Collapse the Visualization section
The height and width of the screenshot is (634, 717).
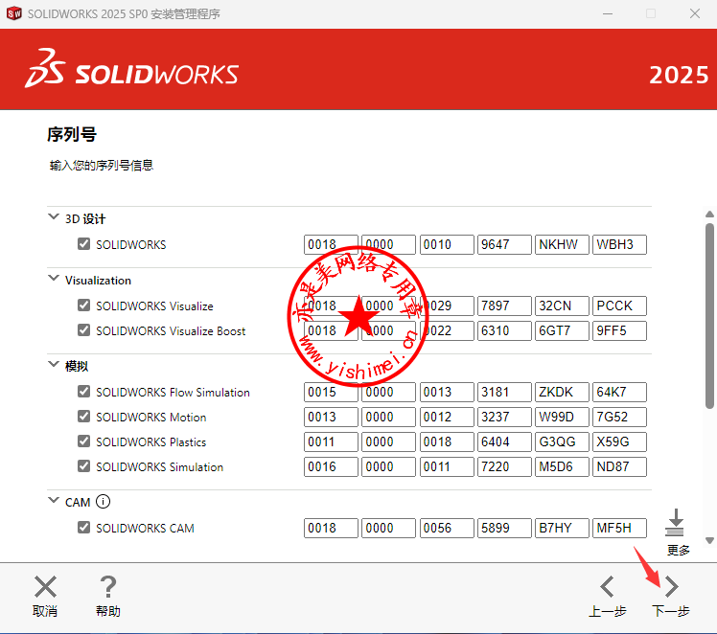tap(54, 278)
